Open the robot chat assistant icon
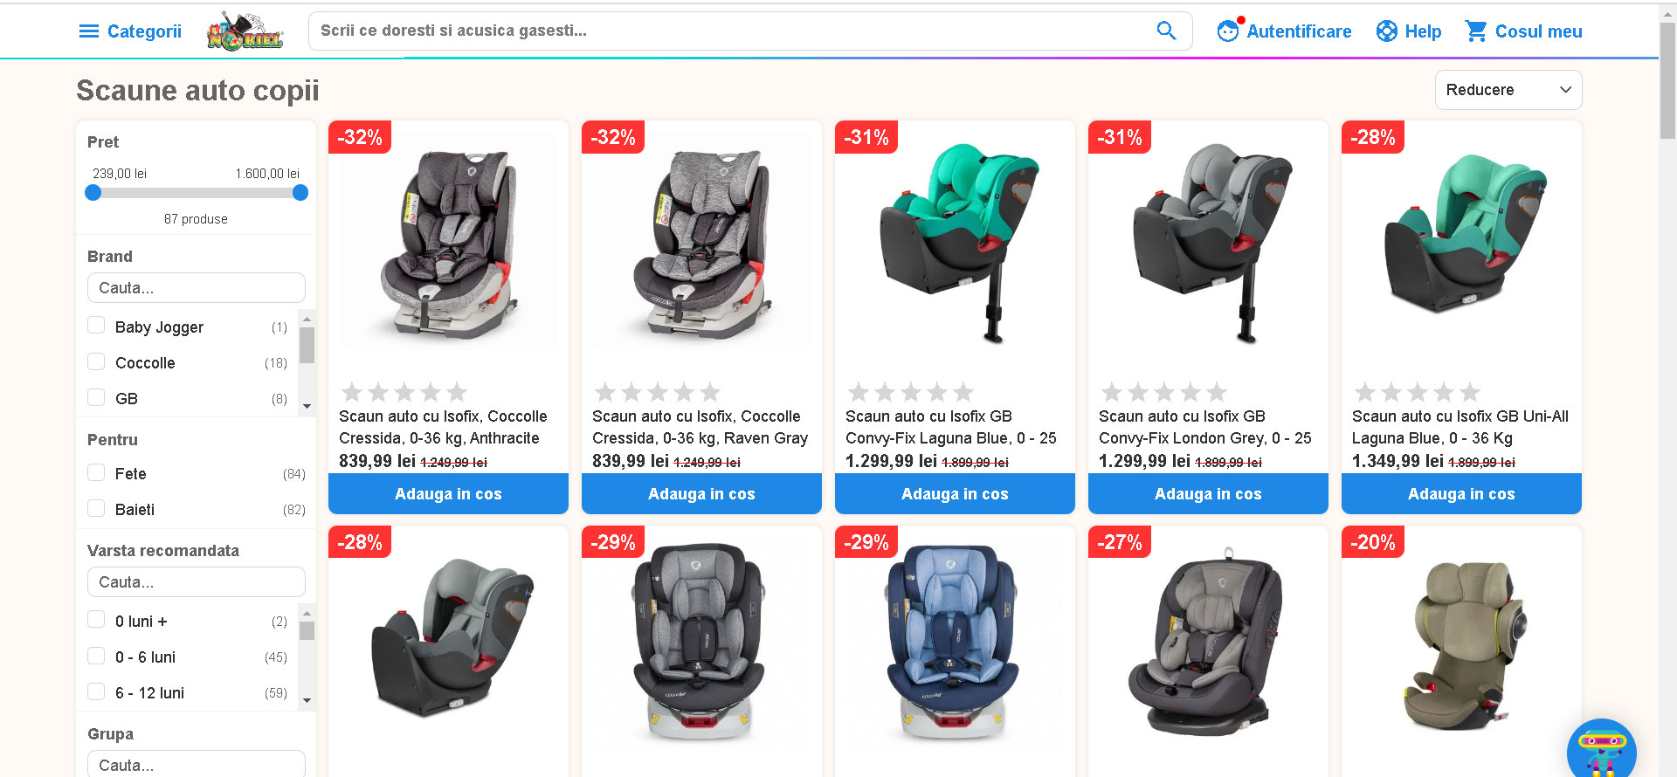The height and width of the screenshot is (777, 1677). (x=1602, y=748)
